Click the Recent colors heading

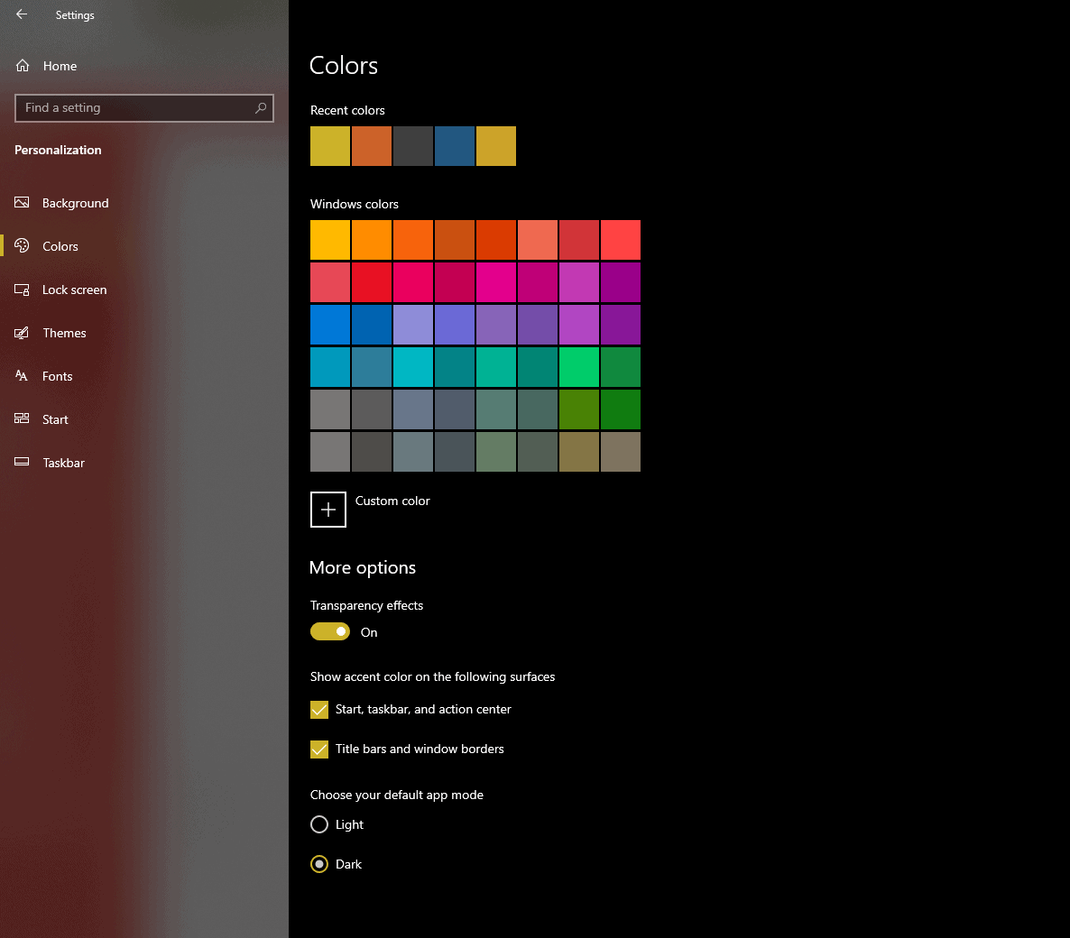point(347,110)
